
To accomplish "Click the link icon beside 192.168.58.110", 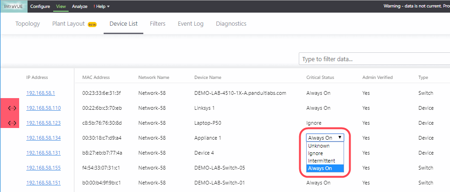I will [12, 108].
